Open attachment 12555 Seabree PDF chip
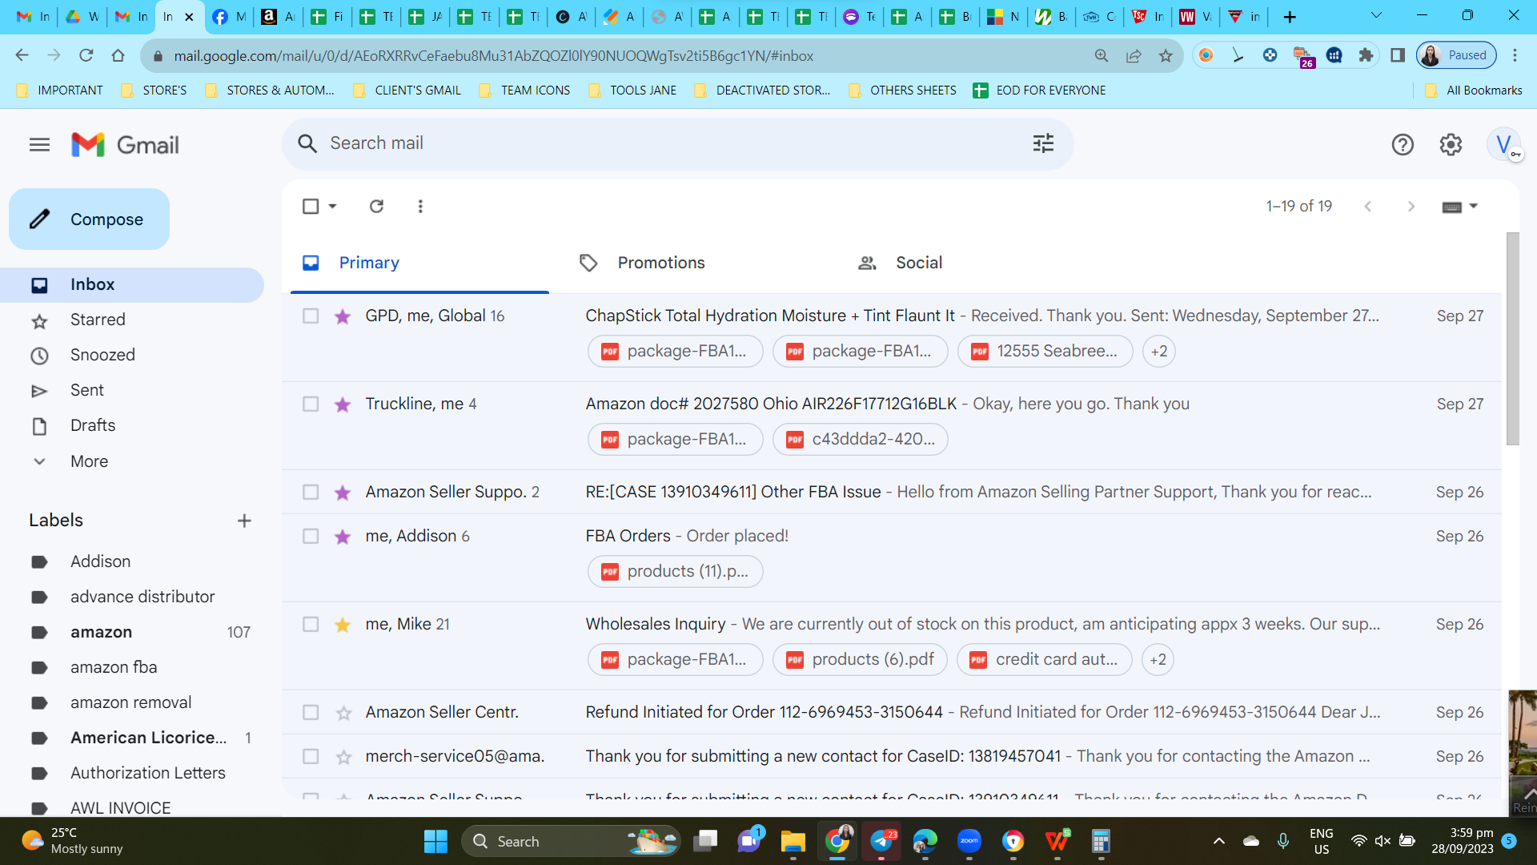 coord(1045,352)
